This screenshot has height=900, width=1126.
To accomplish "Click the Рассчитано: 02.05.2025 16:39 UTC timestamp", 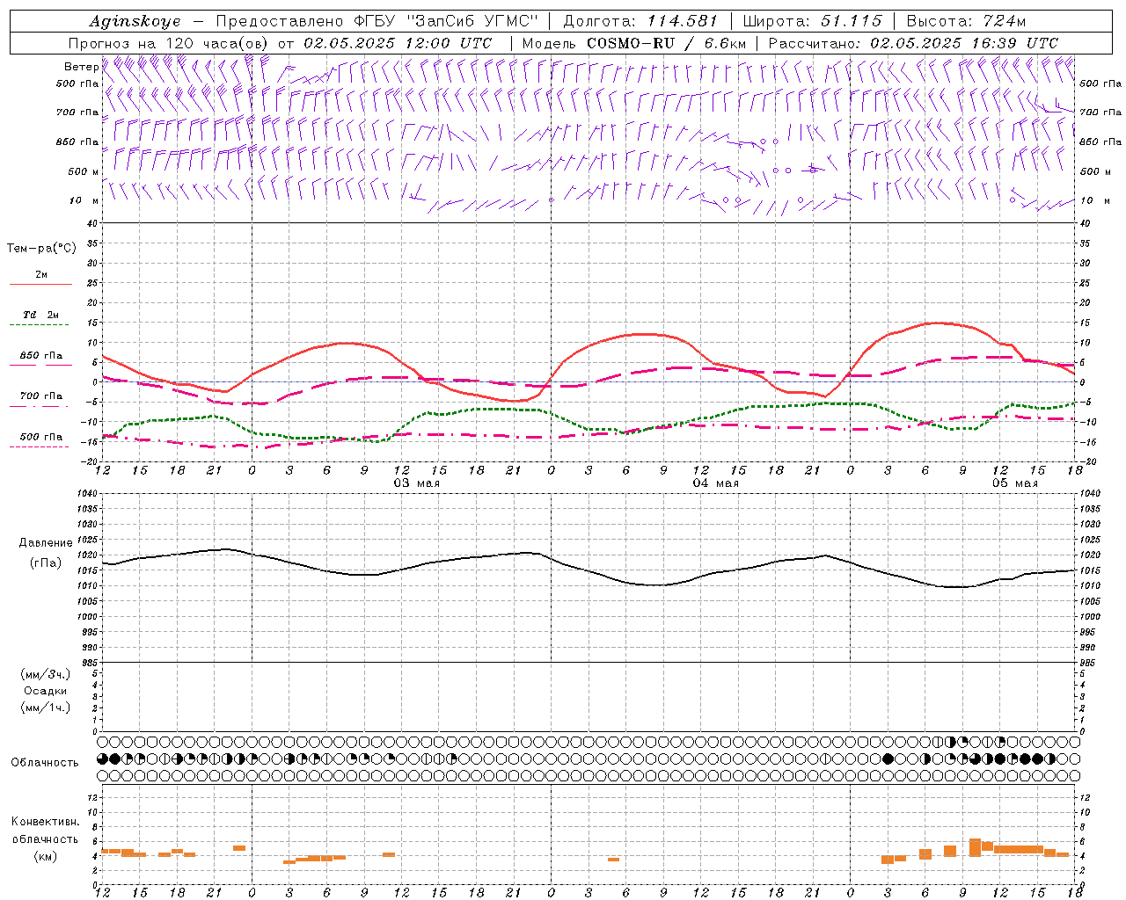I will click(913, 43).
